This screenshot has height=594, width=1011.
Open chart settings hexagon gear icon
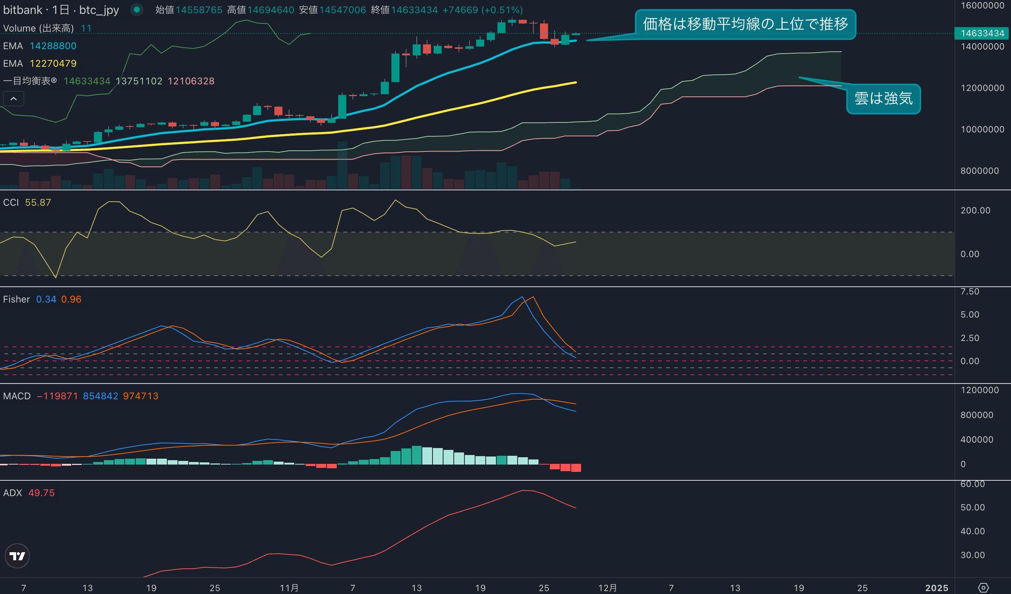pyautogui.click(x=983, y=588)
